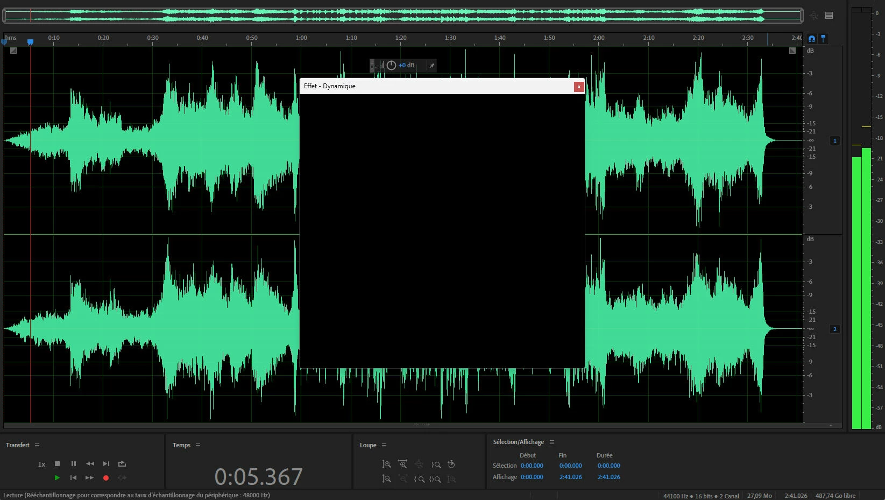
Task: Zoom in amplitude in the Loupe panel
Action: (386, 464)
